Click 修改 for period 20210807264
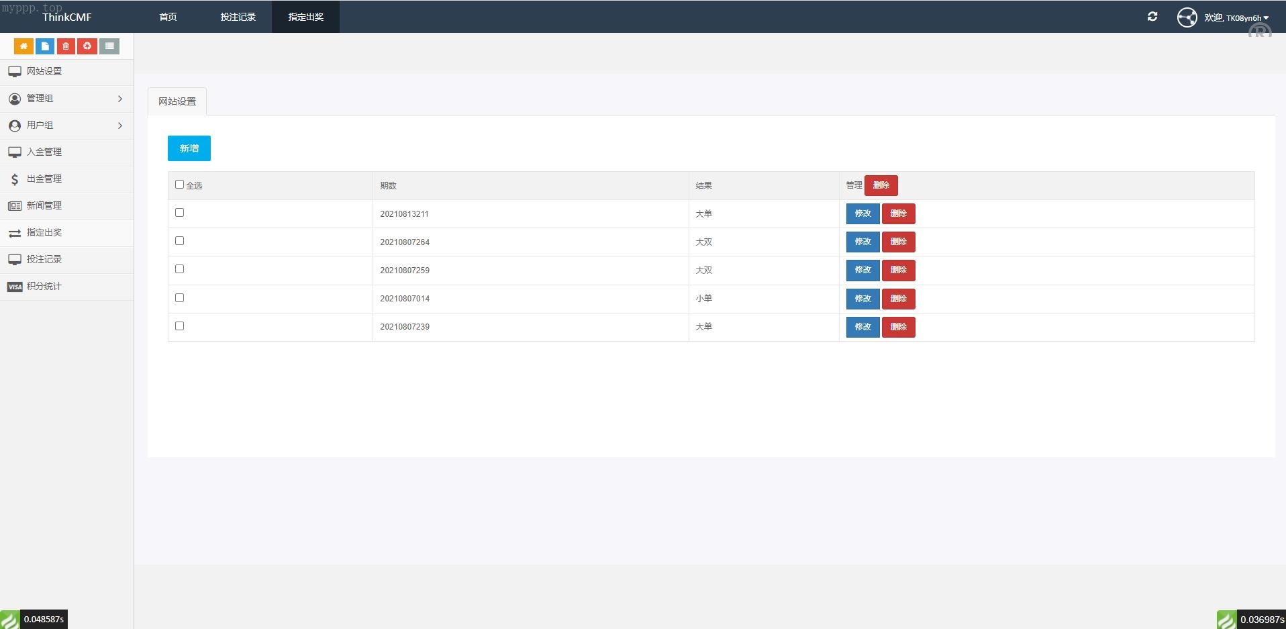This screenshot has width=1286, height=629. click(862, 242)
